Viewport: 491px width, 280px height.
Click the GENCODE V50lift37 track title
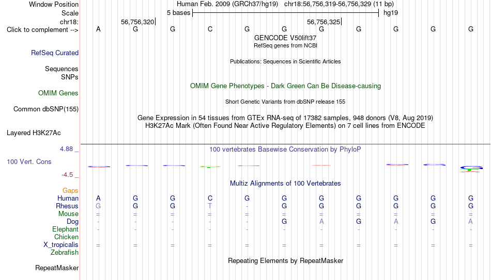click(x=285, y=38)
